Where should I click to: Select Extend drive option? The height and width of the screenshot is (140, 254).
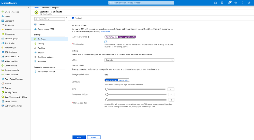[124, 80]
